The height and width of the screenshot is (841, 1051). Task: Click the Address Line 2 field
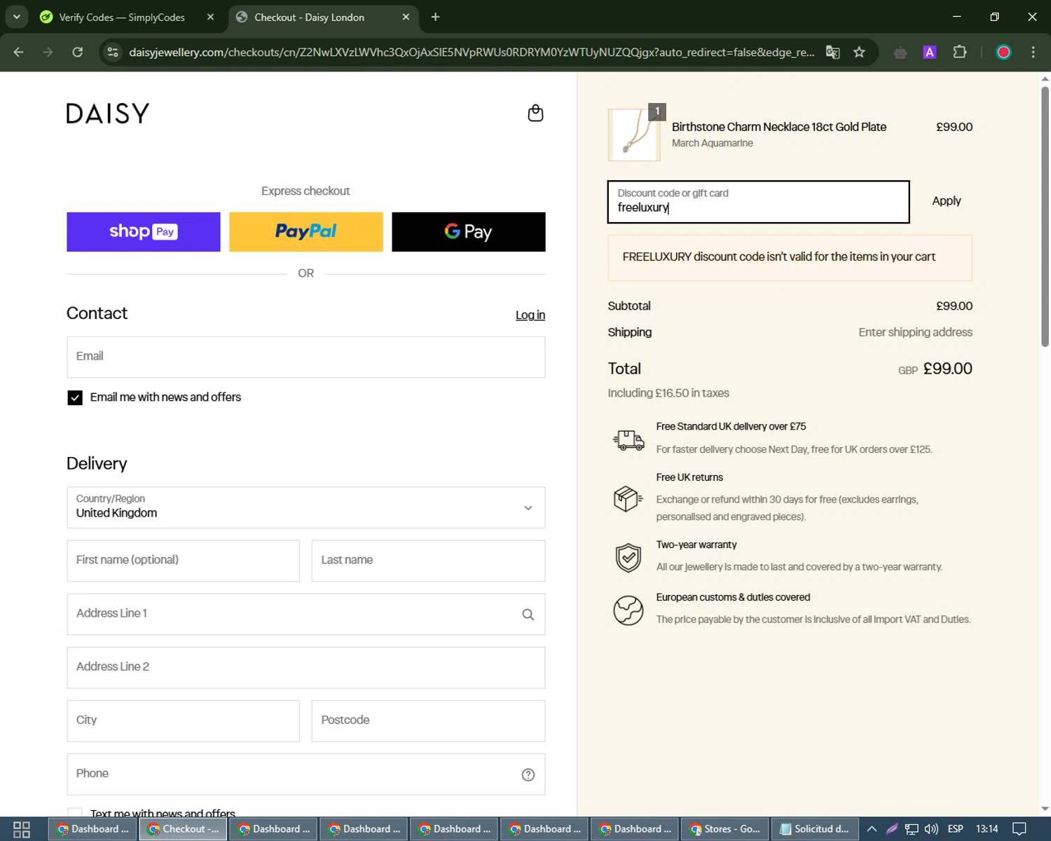coord(306,667)
